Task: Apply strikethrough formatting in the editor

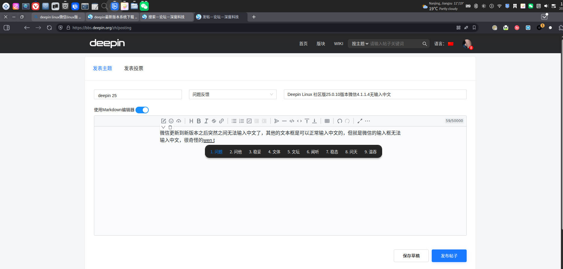Action: pos(214,121)
